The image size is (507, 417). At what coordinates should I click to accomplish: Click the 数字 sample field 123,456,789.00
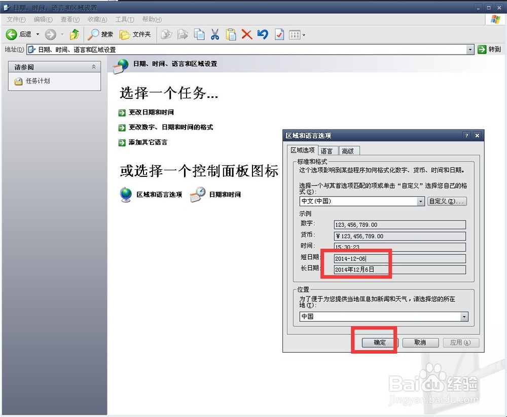pyautogui.click(x=400, y=224)
